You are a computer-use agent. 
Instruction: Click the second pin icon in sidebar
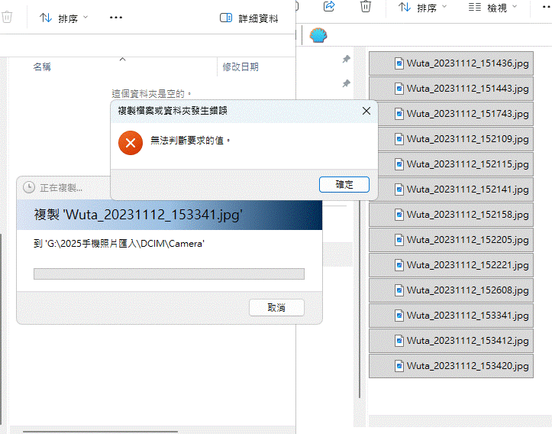(347, 83)
